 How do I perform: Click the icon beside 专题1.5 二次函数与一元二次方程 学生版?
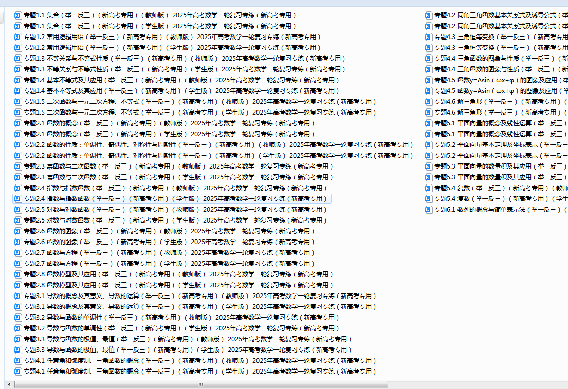pyautogui.click(x=17, y=113)
